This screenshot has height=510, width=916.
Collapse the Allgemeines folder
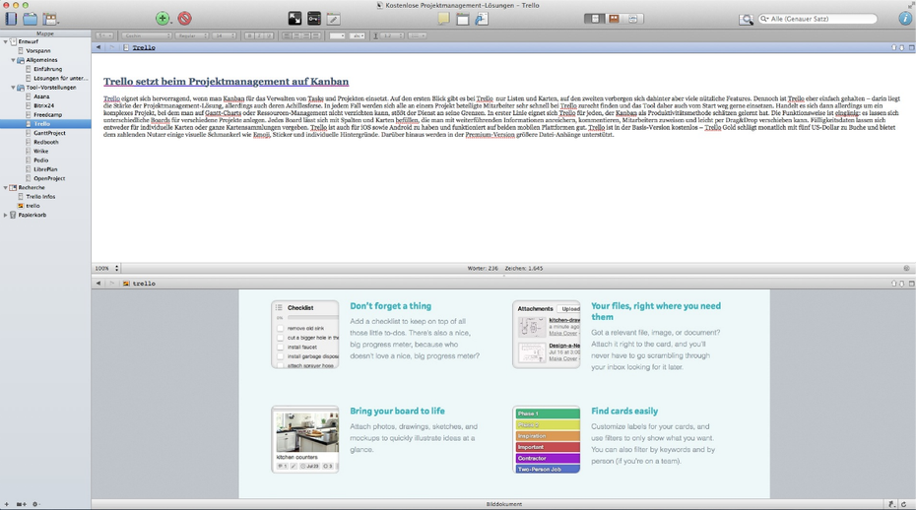(x=14, y=60)
